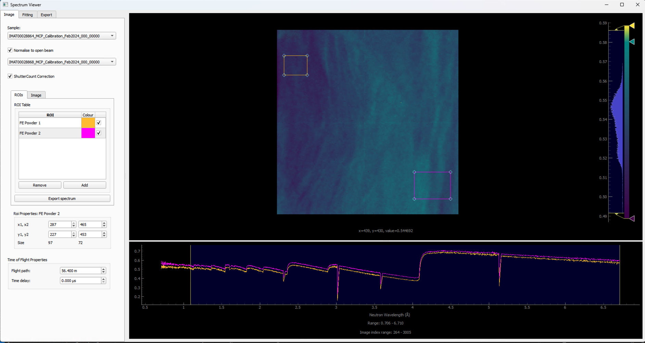This screenshot has width=645, height=343.
Task: Click the 'Image index range: 264 - 3005' label
Action: [x=385, y=332]
